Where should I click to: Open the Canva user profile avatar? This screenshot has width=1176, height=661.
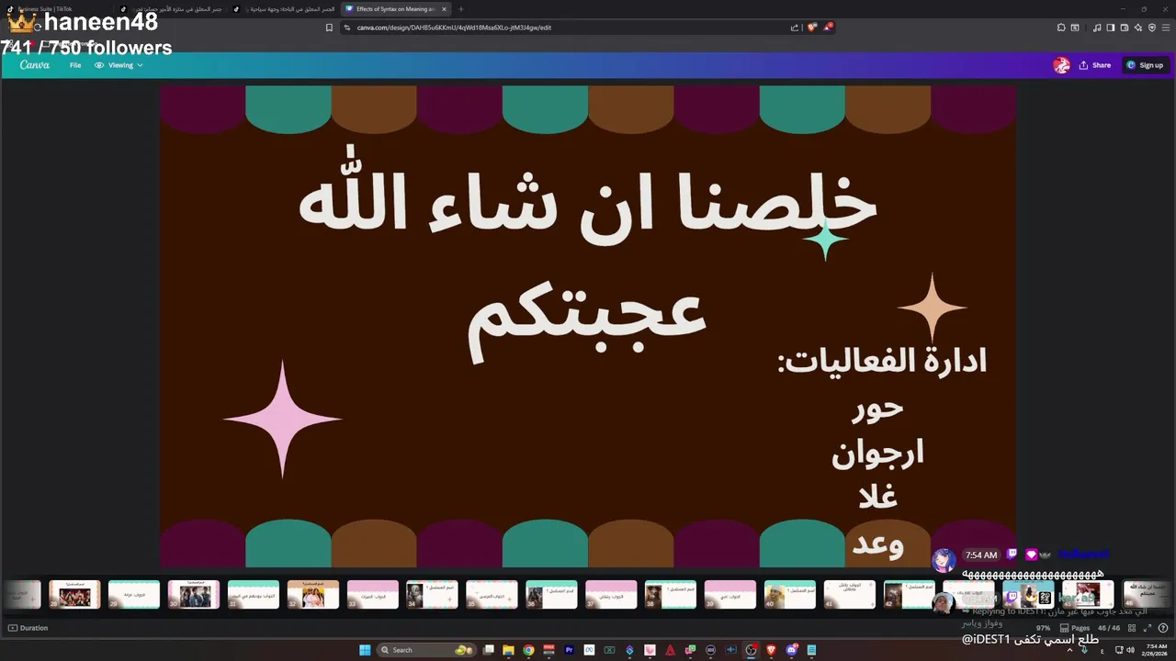(x=1061, y=65)
